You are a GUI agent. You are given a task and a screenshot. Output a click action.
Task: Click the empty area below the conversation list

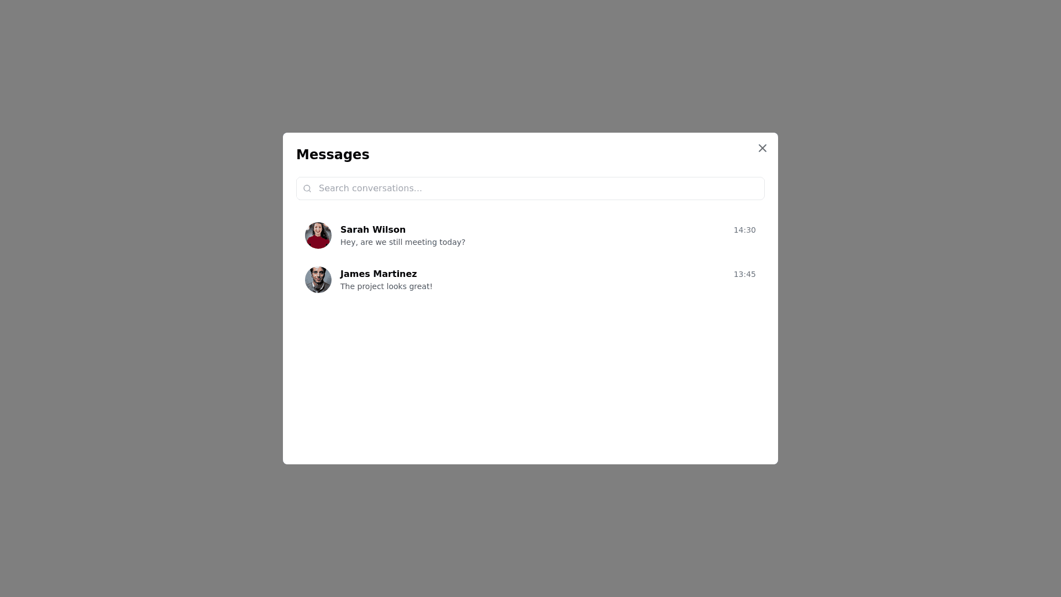[x=530, y=381]
